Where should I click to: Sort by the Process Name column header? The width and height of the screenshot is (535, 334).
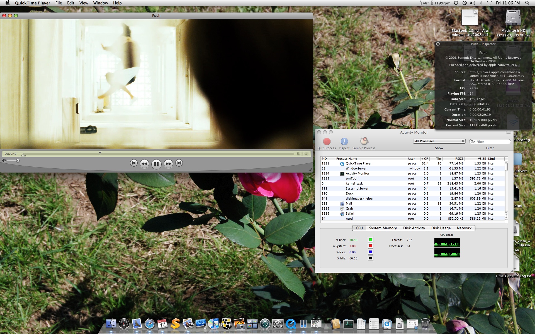371,159
